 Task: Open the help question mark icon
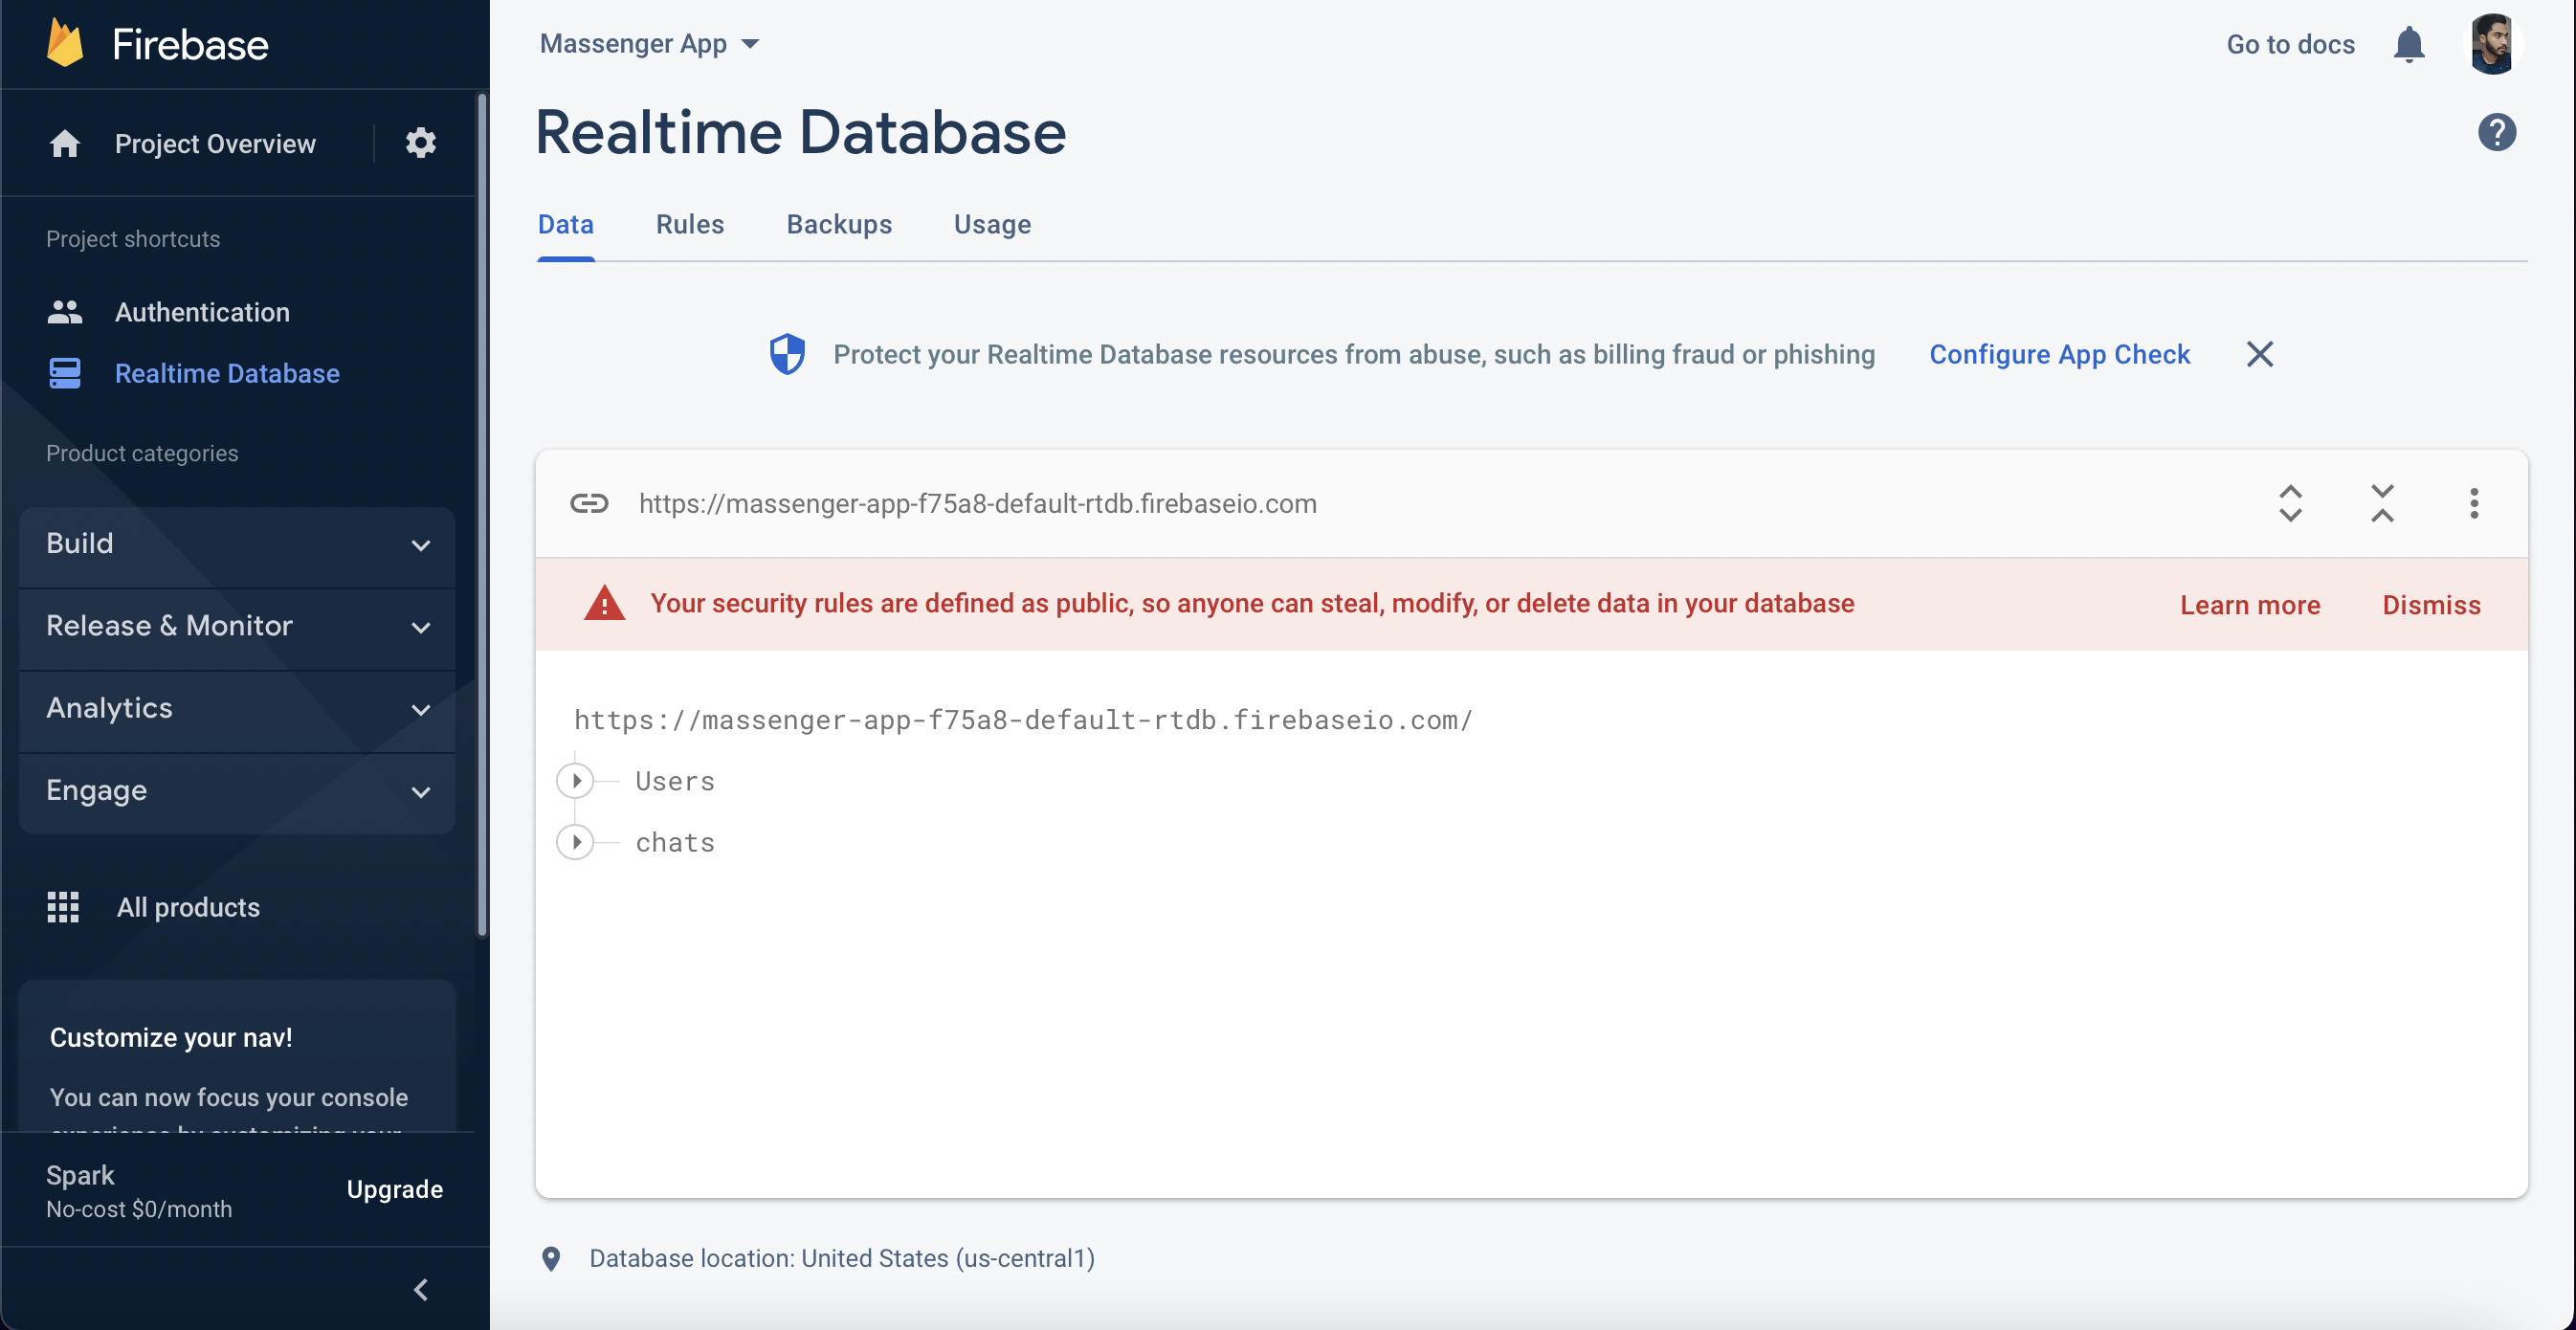2497,132
